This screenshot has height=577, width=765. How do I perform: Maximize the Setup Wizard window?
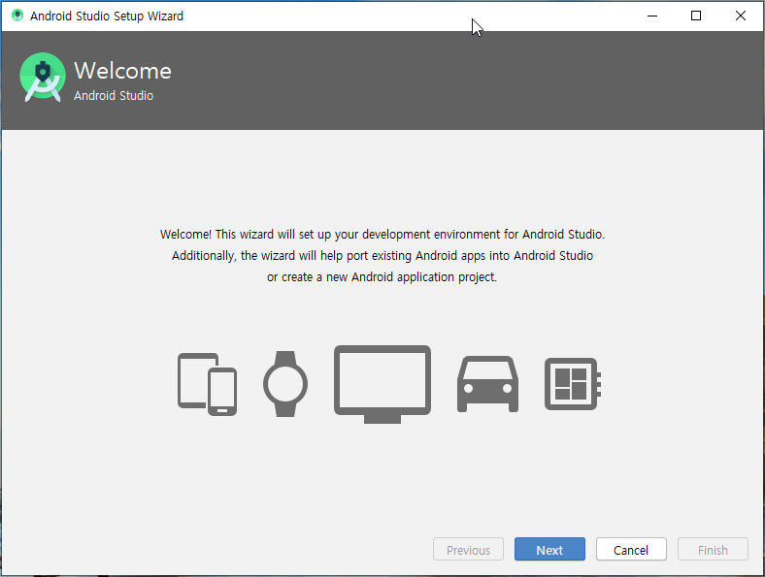pyautogui.click(x=696, y=16)
